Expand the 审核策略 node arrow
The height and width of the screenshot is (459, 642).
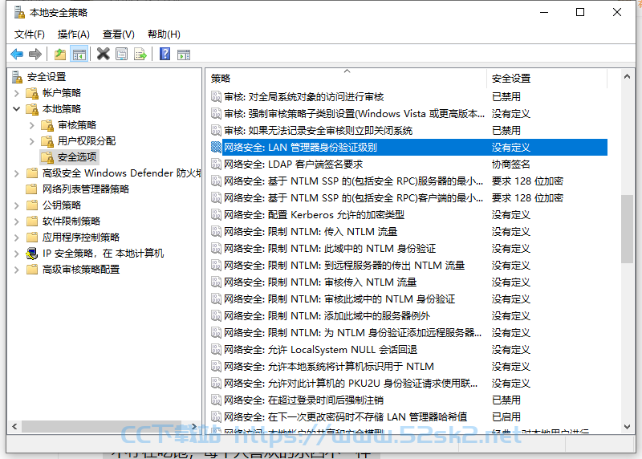pos(31,125)
